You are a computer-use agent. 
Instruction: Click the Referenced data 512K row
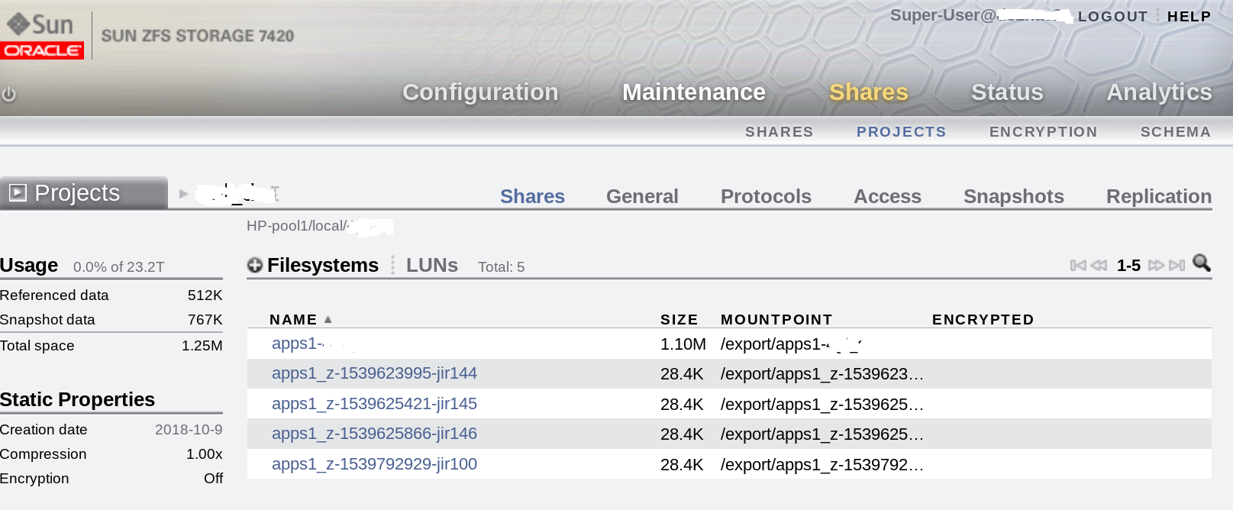tap(111, 295)
